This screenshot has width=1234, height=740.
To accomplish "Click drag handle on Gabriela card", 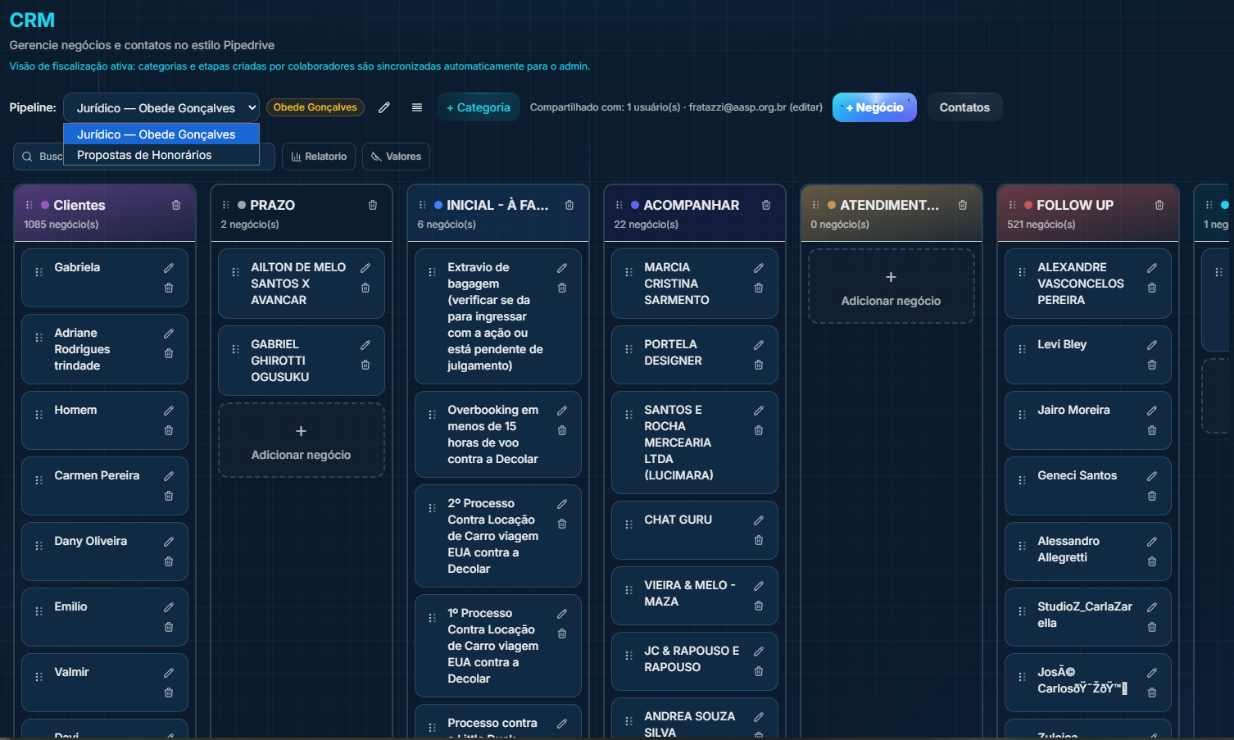I will tap(39, 272).
